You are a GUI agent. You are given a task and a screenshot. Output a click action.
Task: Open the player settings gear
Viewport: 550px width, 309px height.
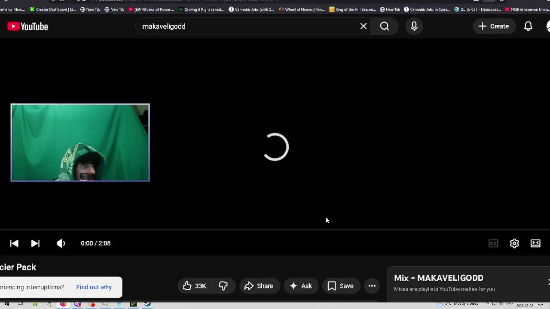tap(514, 243)
